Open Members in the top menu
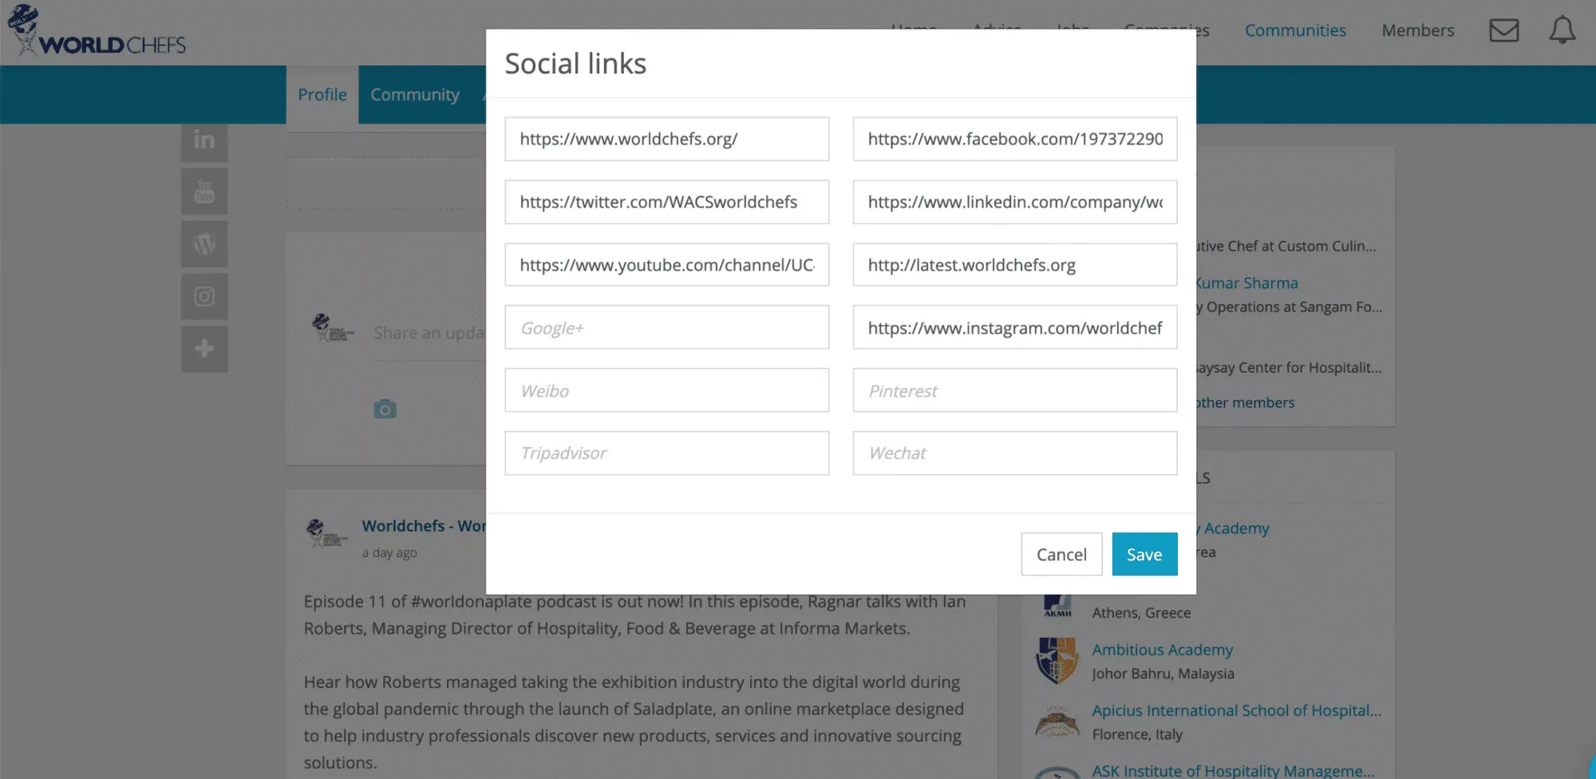Viewport: 1596px width, 779px height. click(x=1417, y=30)
